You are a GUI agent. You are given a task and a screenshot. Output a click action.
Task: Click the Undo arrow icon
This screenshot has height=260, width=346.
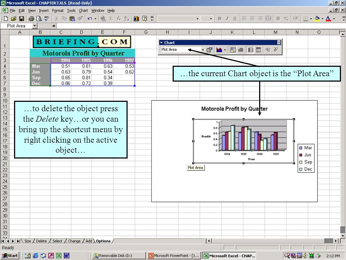(90, 18)
